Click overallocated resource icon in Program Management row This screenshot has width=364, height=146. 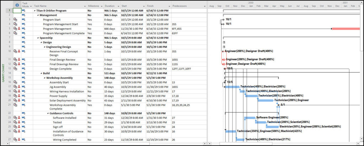click(x=19, y=29)
